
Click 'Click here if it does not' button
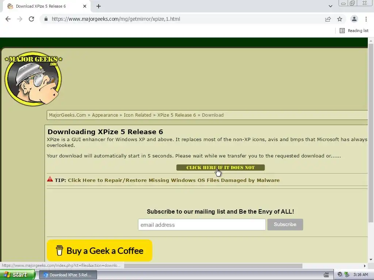(220, 168)
